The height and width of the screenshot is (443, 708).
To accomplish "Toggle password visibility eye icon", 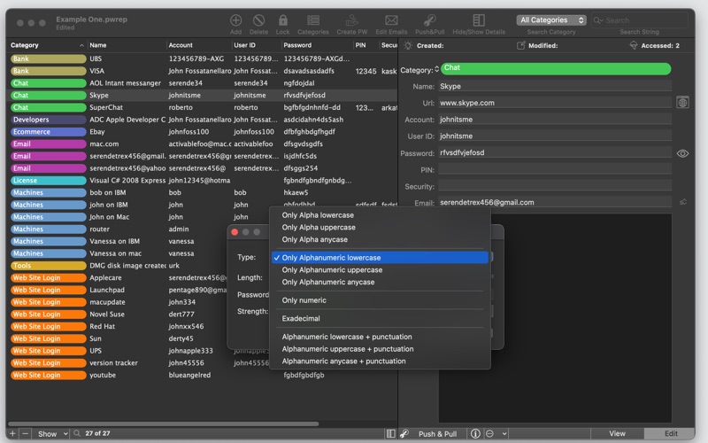I will point(682,153).
